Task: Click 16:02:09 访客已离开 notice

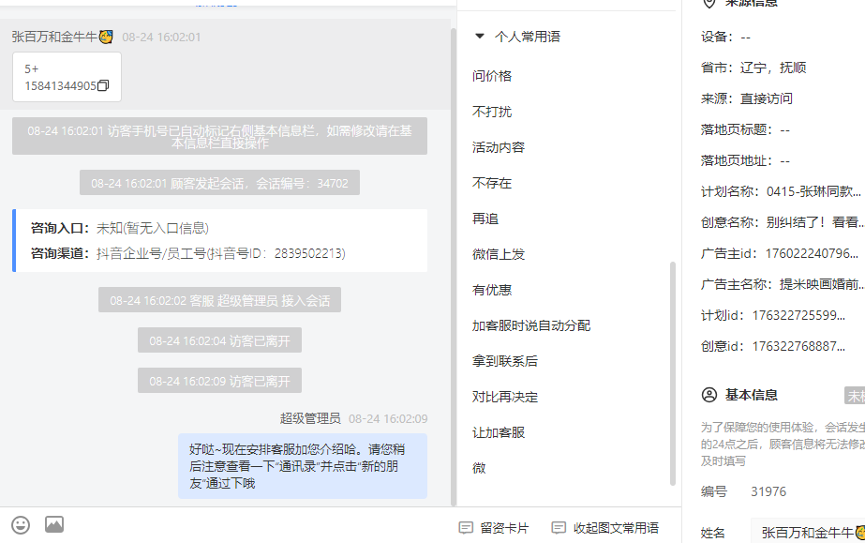Action: click(219, 382)
